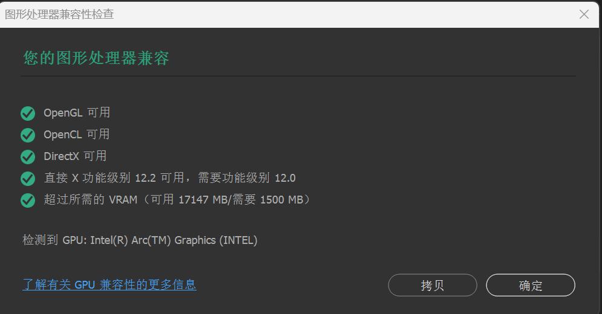The image size is (602, 314).
Task: Click the divider line under the green heading
Action: click(x=298, y=76)
